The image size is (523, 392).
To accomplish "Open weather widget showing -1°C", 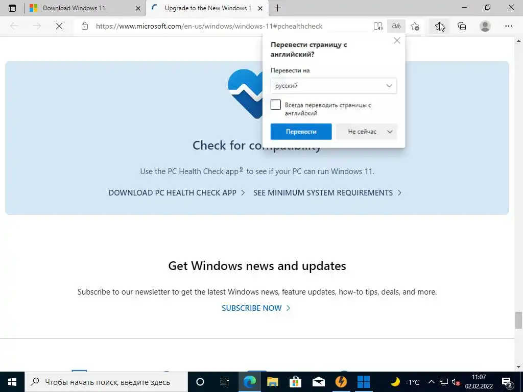I will (x=405, y=382).
